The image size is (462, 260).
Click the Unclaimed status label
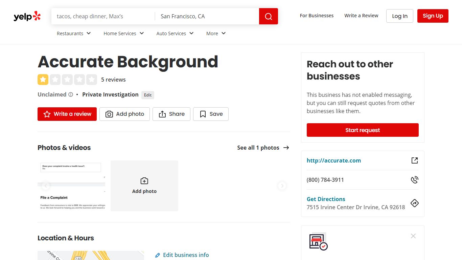point(52,94)
